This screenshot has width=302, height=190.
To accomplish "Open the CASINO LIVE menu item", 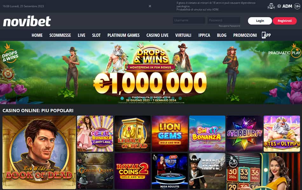I will click(x=157, y=35).
